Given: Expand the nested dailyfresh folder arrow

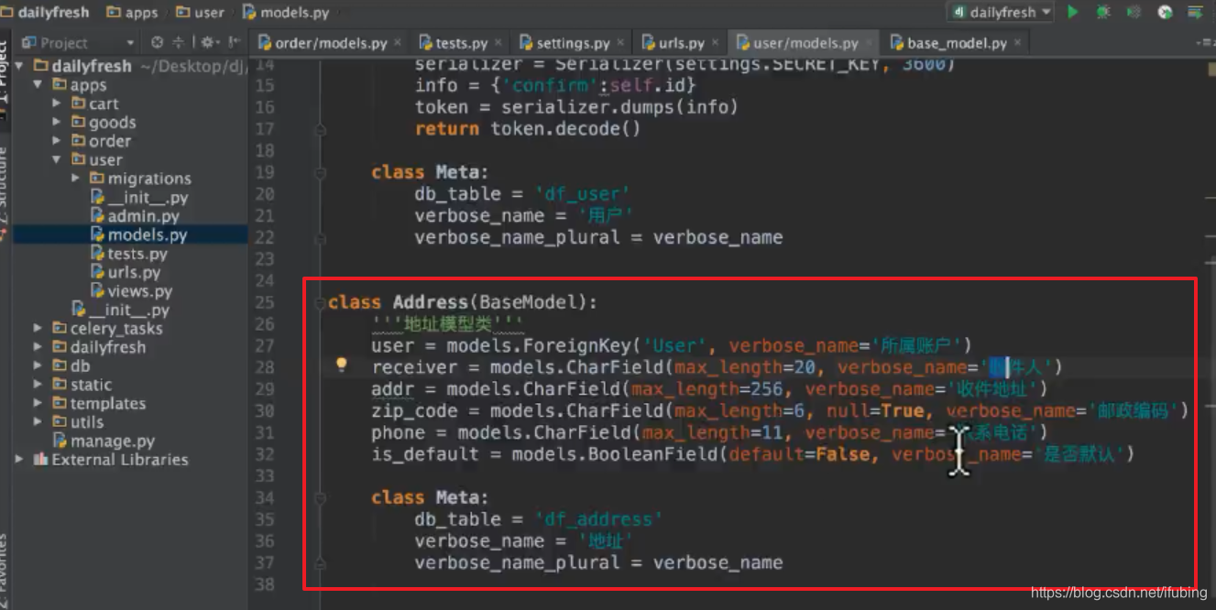Looking at the screenshot, I should coord(38,347).
